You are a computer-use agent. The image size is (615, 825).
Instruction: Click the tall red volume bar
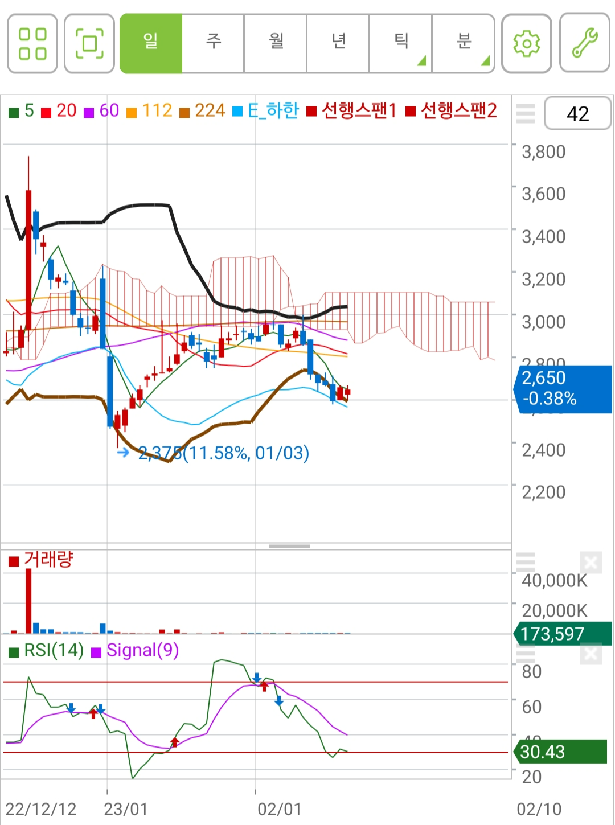28,601
